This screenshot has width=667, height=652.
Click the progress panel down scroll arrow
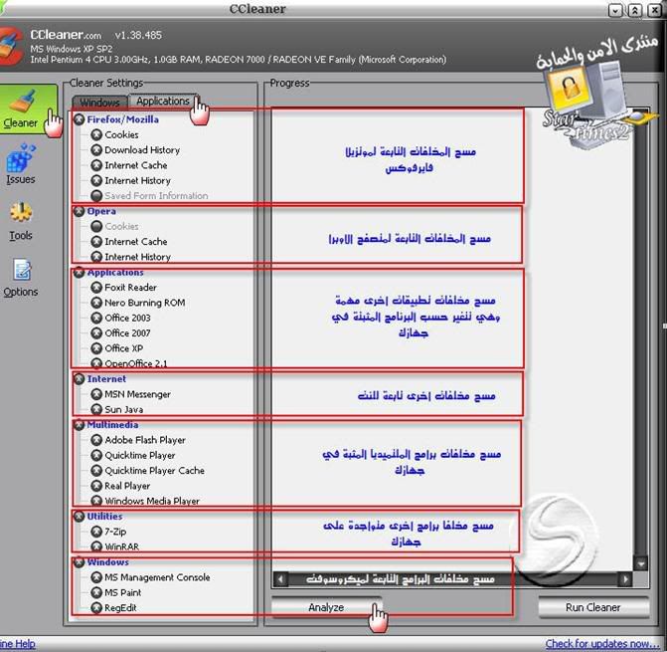(640, 563)
